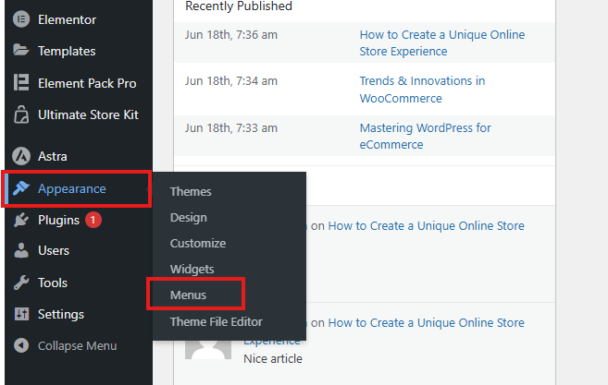Screen dimensions: 608x385
Task: Open the Trends & Innovations in WooCommerce post
Action: [421, 90]
